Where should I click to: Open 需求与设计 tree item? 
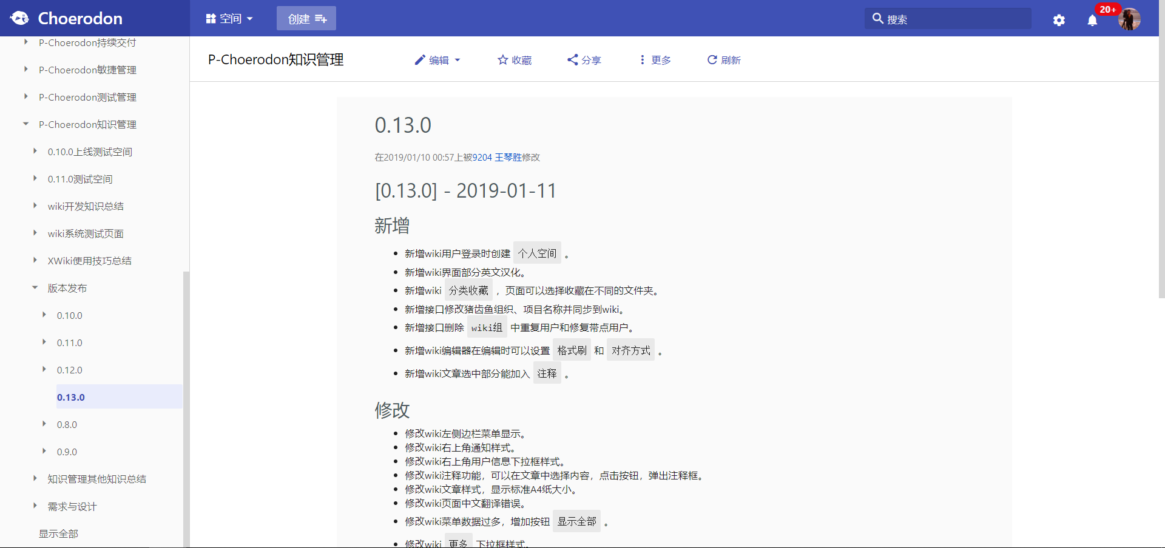pos(72,506)
